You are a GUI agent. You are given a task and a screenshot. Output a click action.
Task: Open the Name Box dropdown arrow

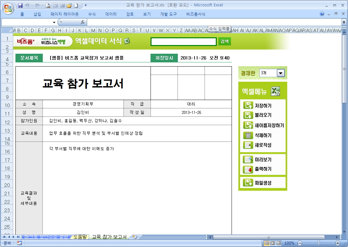click(54, 22)
